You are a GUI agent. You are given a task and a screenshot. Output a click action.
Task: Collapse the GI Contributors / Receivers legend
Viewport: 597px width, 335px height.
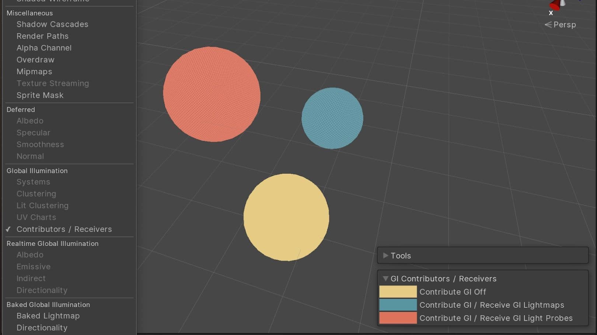pyautogui.click(x=385, y=279)
